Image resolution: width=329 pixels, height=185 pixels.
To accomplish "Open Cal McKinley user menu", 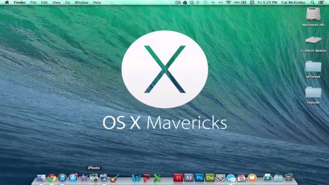I will pos(293,3).
